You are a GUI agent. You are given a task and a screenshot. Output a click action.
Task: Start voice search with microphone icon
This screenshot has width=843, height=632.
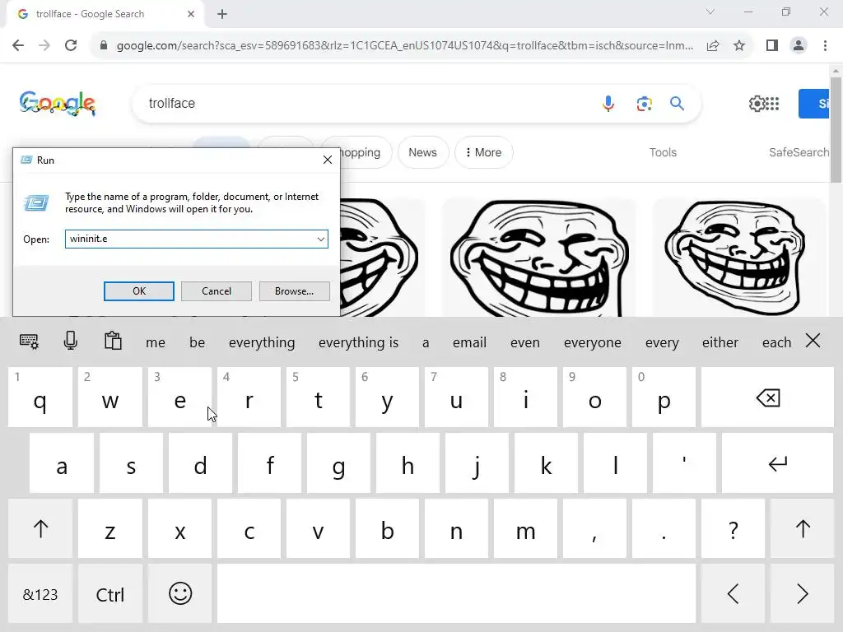coord(608,103)
